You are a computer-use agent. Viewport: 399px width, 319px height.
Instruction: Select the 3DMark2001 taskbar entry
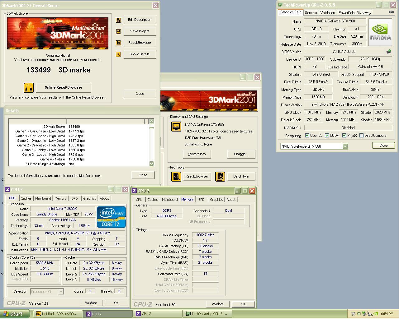coord(57,314)
